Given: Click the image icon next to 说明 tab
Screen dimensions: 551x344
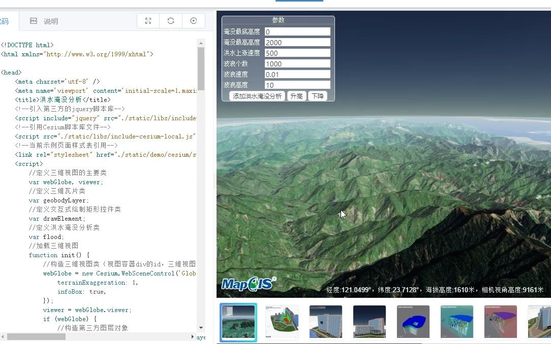Looking at the screenshot, I should 33,20.
